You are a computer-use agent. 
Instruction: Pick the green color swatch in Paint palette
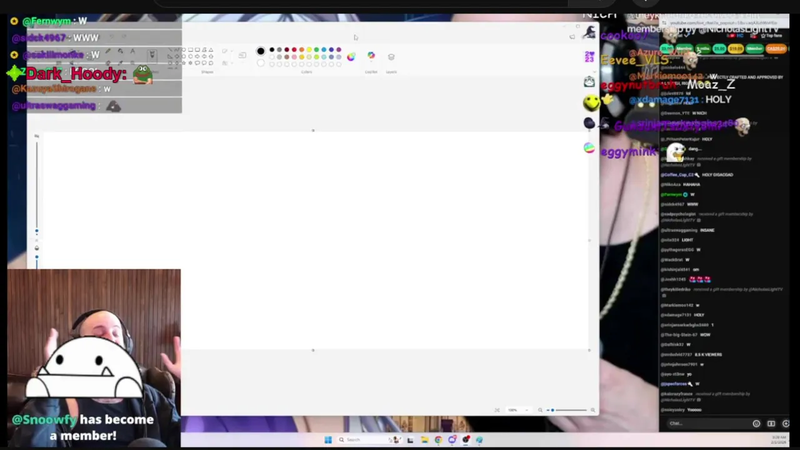[316, 49]
